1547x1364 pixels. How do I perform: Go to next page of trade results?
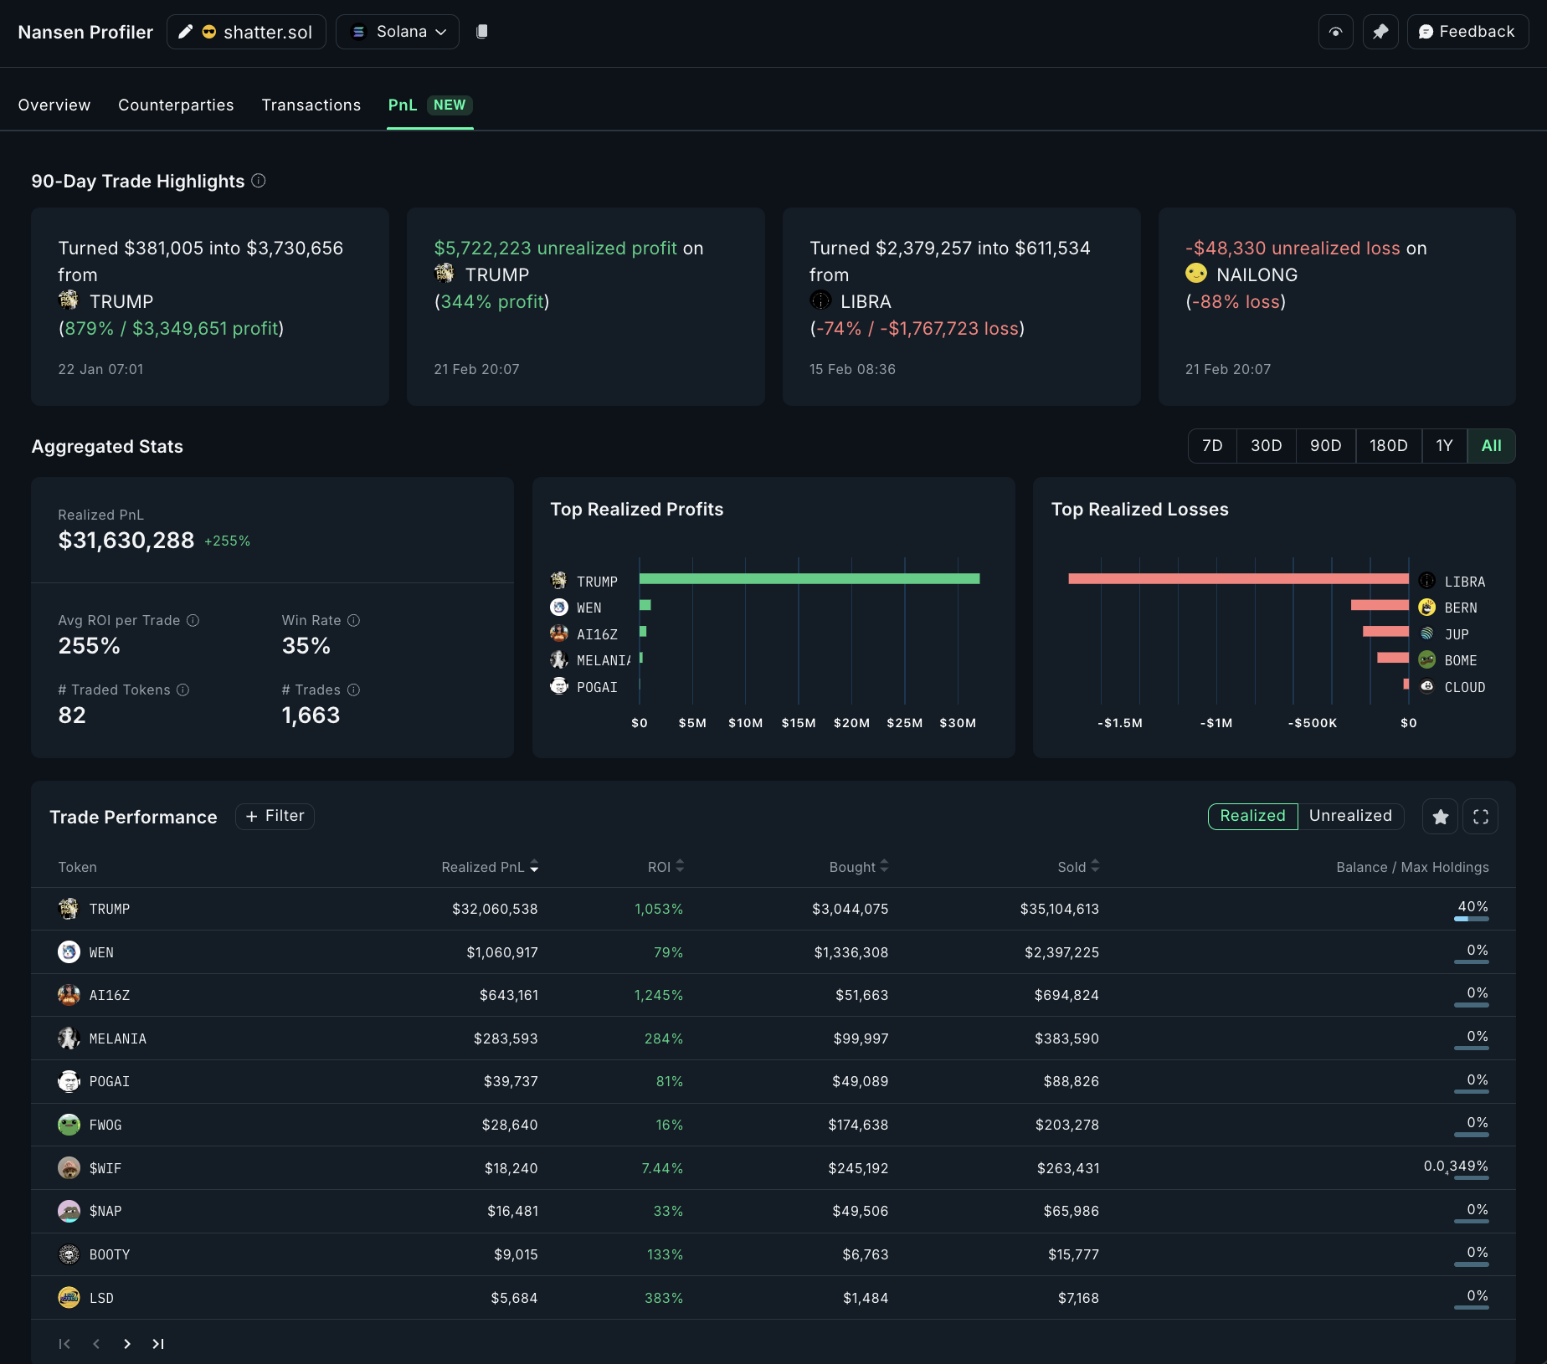(126, 1344)
